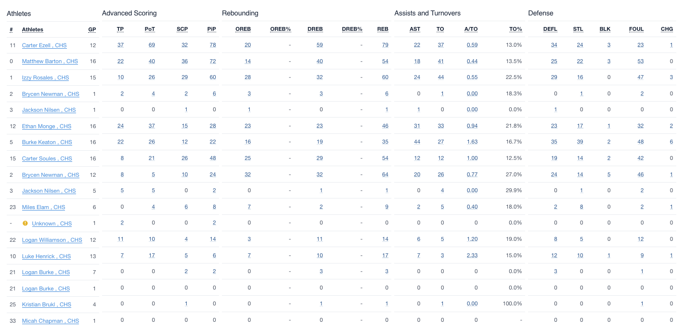Sort by the TP column header
Screen dimensions: 684x329
(x=120, y=29)
